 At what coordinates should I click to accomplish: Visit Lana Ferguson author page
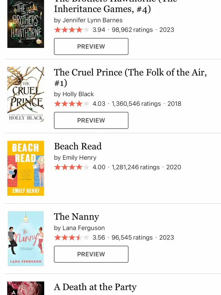tap(83, 228)
